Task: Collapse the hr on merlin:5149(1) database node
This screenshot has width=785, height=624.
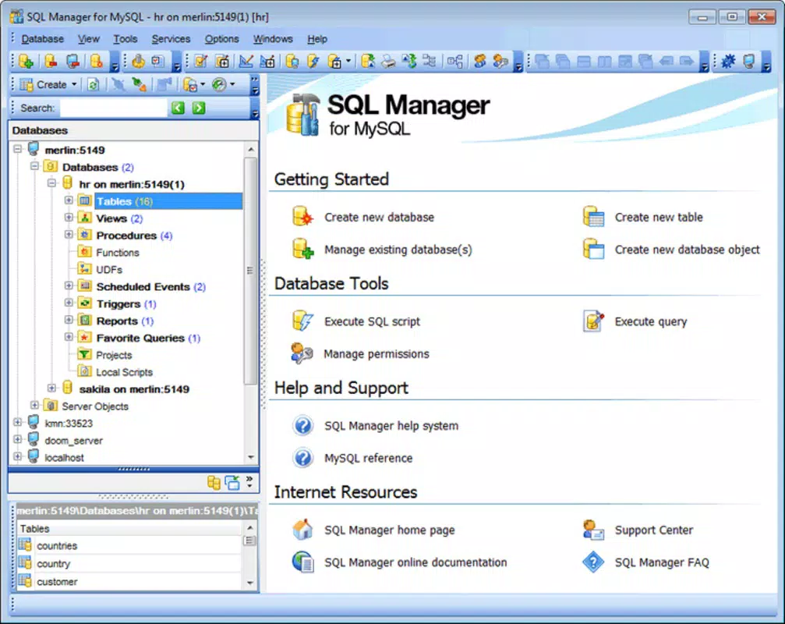Action: click(x=52, y=183)
